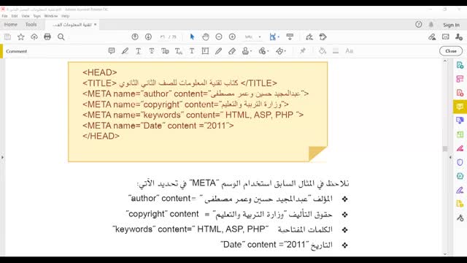Open the find text magnifier icon
Image resolution: width=467 pixels, height=263 pixels.
[61, 37]
